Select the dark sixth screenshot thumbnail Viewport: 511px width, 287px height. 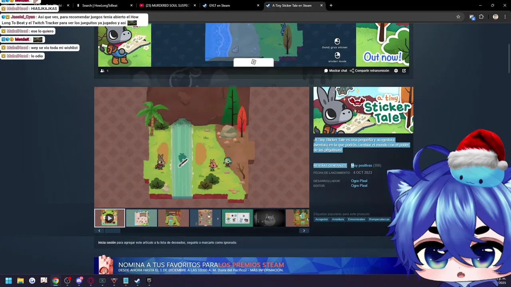[x=269, y=218]
